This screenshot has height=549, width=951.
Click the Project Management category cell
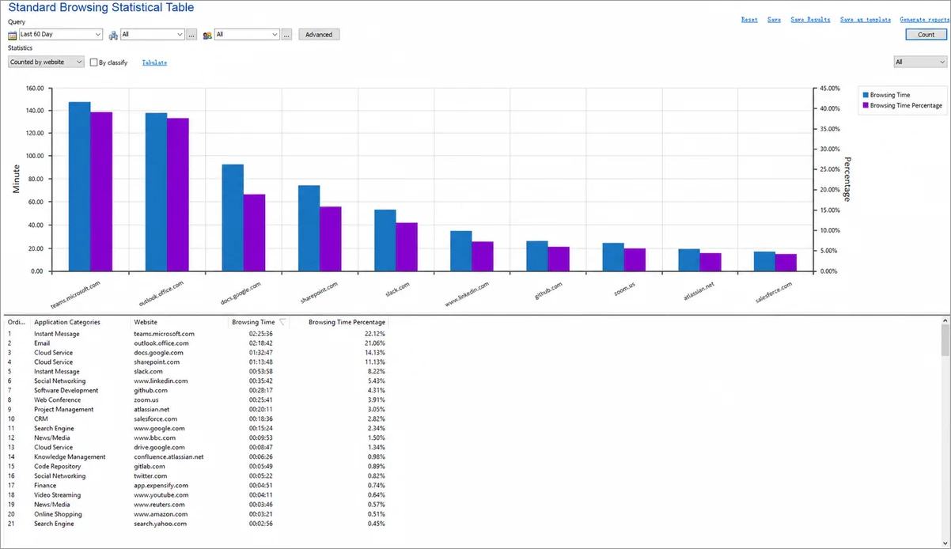click(63, 410)
